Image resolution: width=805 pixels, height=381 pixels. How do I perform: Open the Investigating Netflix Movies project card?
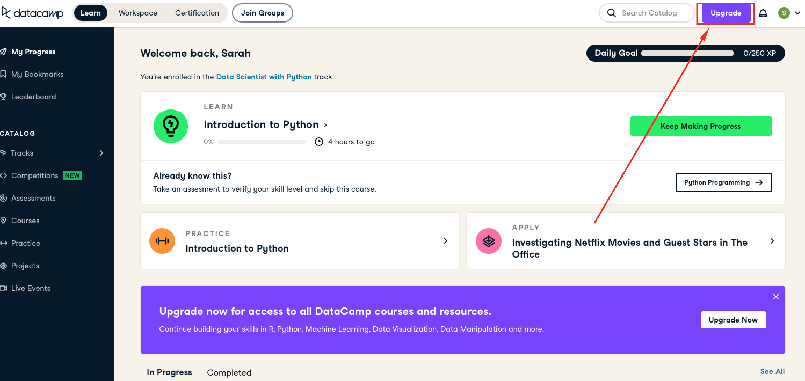(626, 241)
